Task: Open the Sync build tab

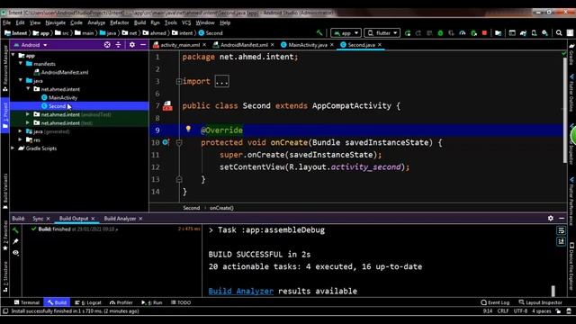Action: [x=38, y=219]
